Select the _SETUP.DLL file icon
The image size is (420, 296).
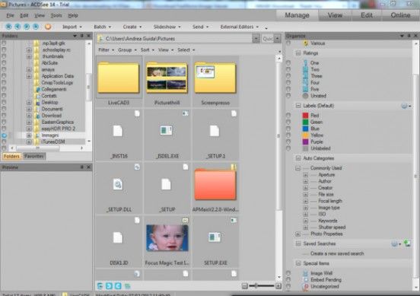(118, 184)
